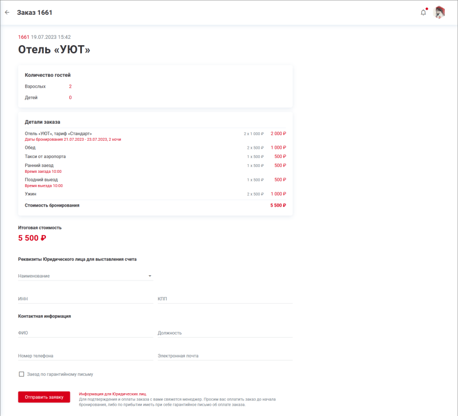Viewport: 458px width, 416px height.
Task: Click the red notification dot on the bell
Action: click(426, 8)
